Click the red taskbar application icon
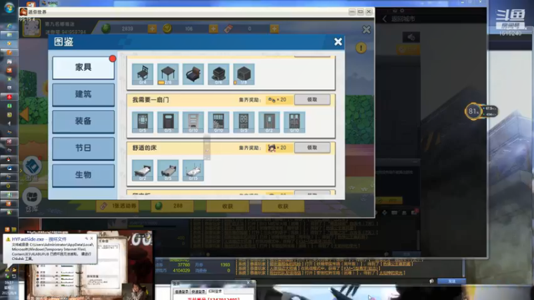 pos(9,97)
